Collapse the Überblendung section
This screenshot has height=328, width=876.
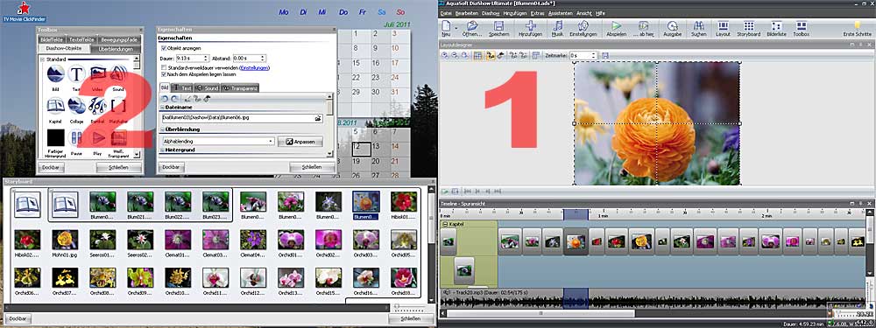click(163, 129)
